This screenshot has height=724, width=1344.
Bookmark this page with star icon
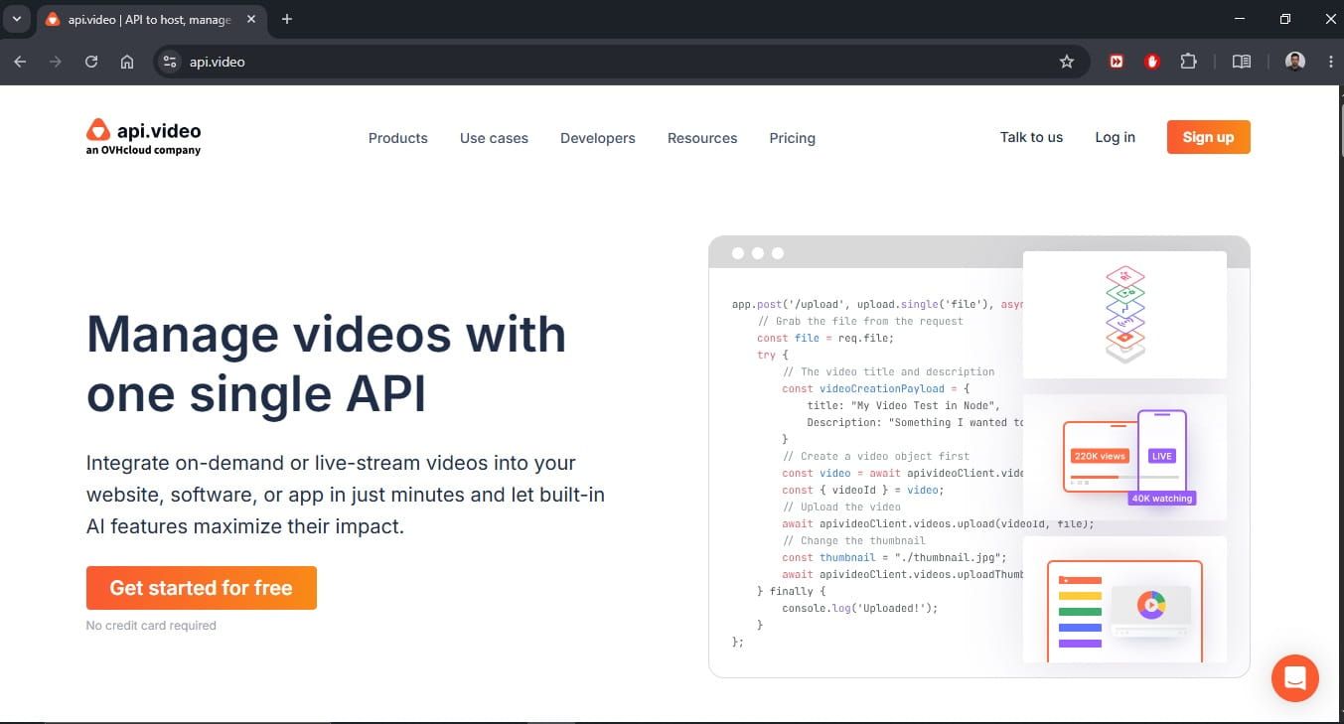[1067, 62]
